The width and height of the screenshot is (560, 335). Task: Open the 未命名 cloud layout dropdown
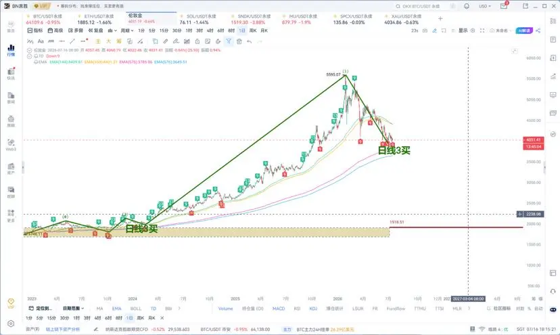[x=500, y=30]
